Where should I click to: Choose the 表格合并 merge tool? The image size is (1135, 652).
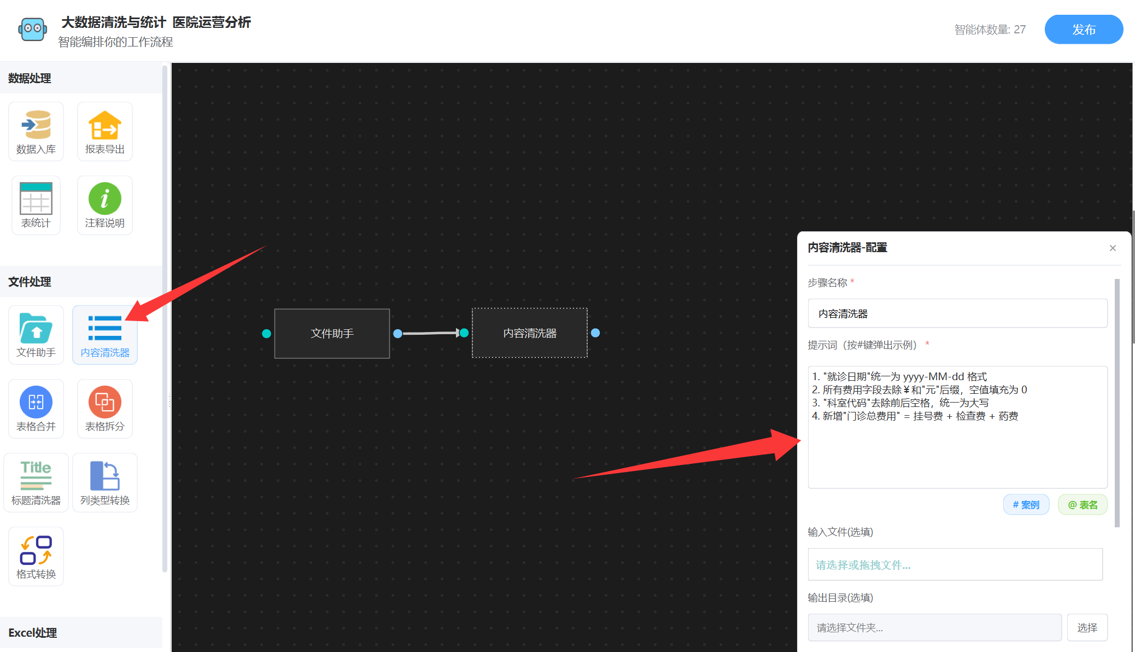36,409
